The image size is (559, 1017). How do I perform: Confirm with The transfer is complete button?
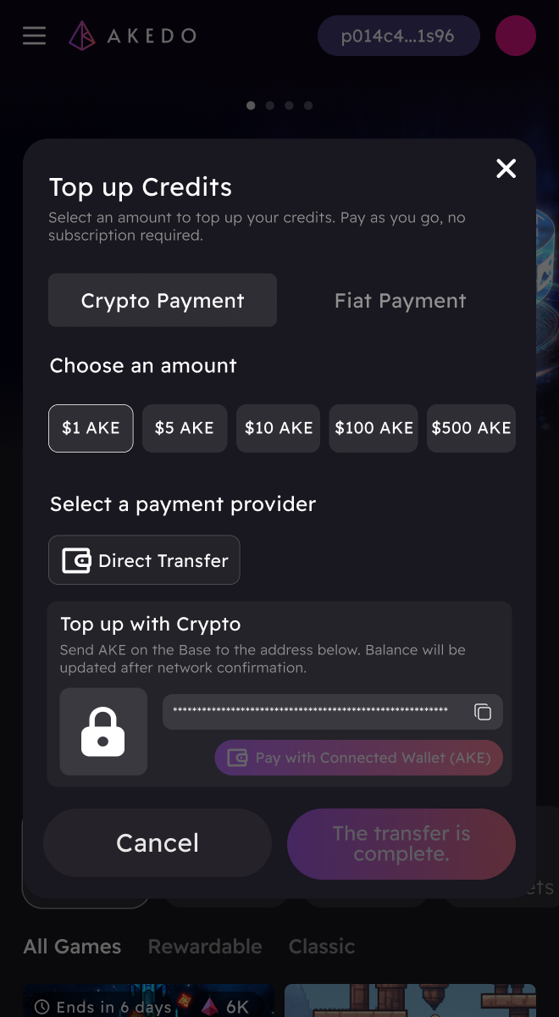(401, 843)
